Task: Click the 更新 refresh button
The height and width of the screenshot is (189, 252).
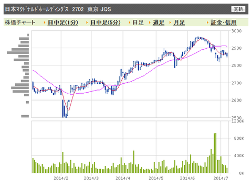Action: [x=238, y=9]
